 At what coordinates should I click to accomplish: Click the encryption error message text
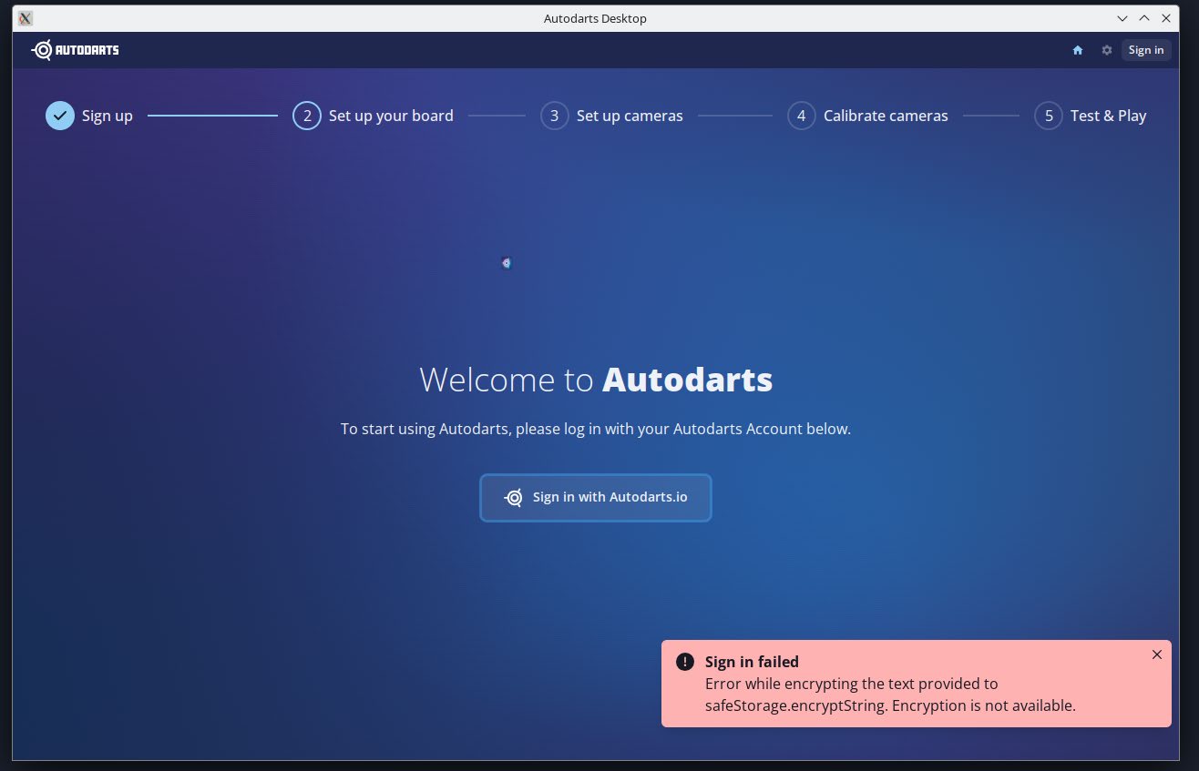pyautogui.click(x=890, y=695)
